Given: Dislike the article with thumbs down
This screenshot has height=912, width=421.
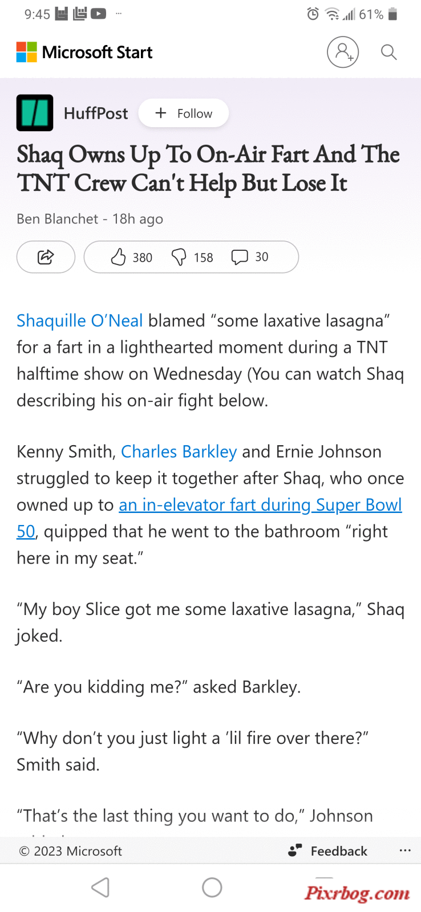Looking at the screenshot, I should click(192, 257).
